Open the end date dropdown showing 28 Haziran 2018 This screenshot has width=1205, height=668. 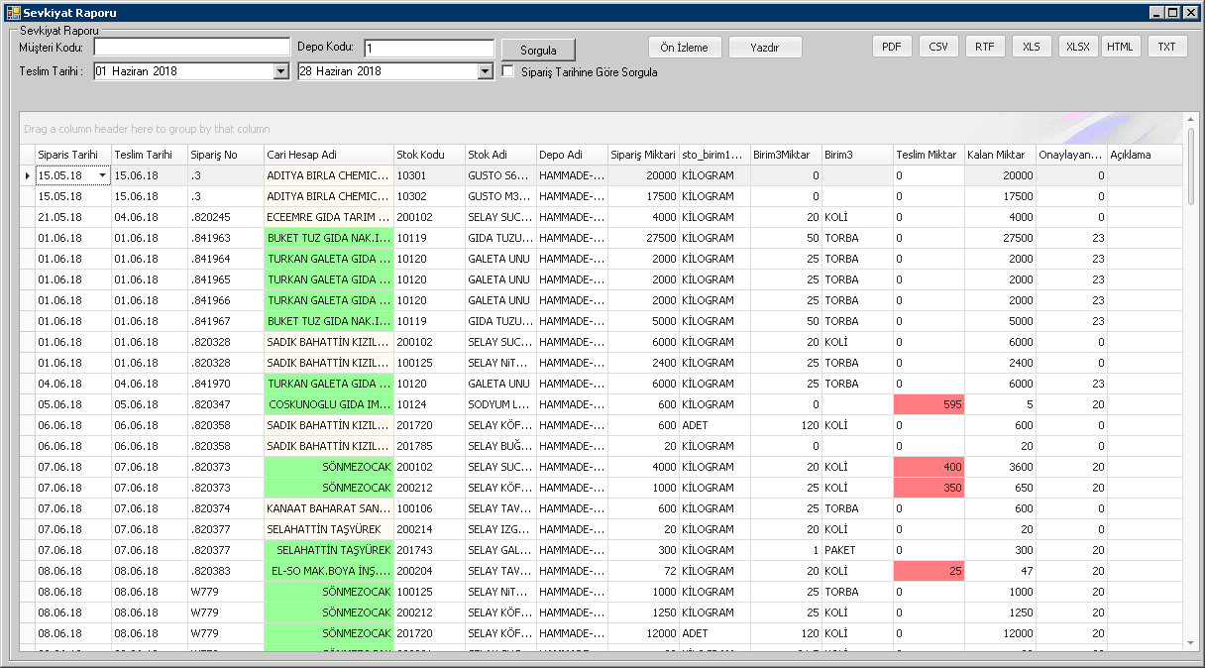pyautogui.click(x=486, y=71)
